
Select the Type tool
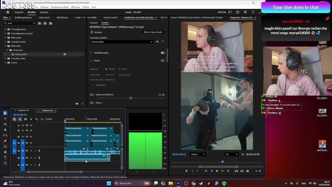5,158
